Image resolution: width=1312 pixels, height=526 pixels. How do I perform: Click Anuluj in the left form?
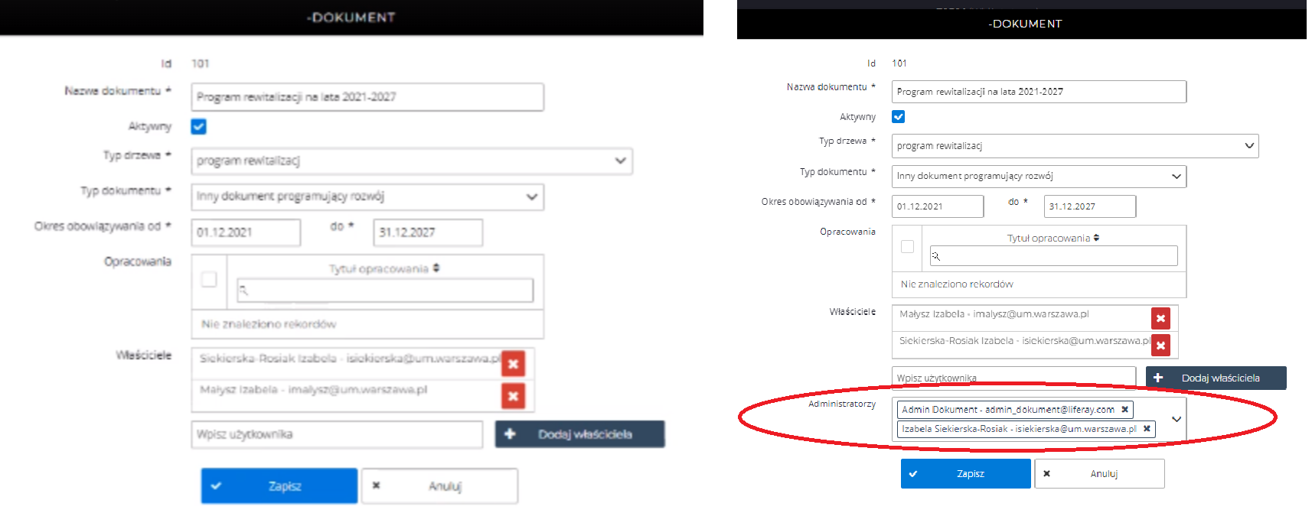[x=439, y=486]
